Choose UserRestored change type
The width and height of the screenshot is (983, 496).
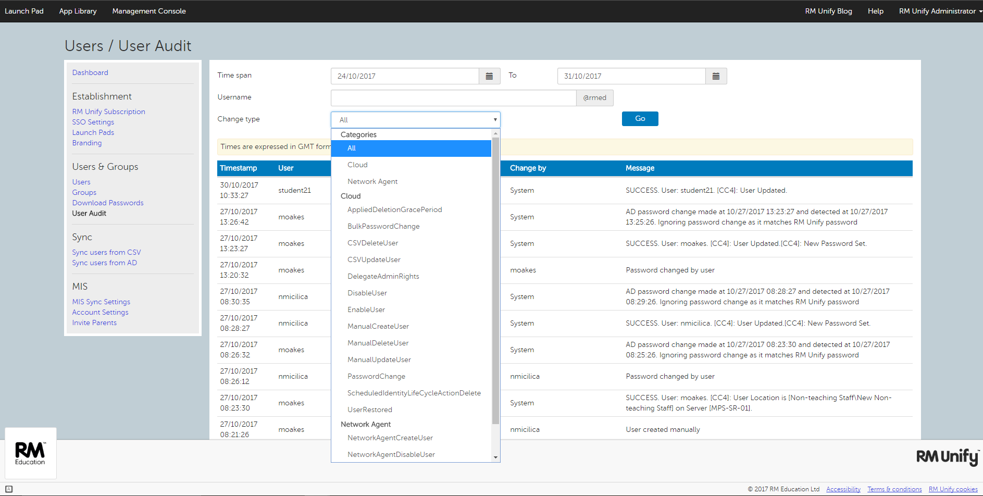click(x=411, y=410)
